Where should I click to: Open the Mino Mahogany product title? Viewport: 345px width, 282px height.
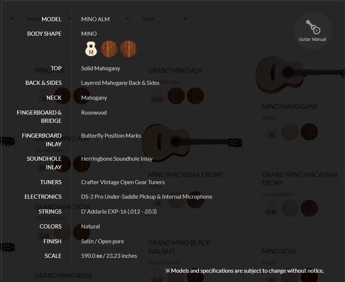click(x=290, y=107)
